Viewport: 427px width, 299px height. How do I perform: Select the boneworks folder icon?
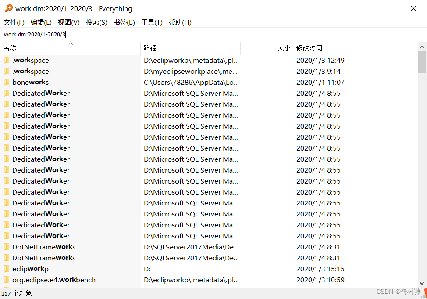(7, 82)
